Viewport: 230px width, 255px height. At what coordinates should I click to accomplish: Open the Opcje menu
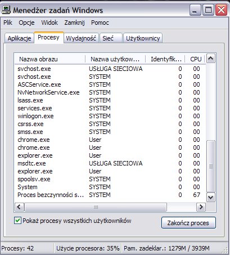pos(26,23)
